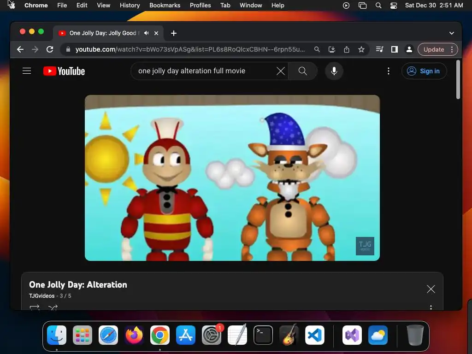The image size is (472, 354).
Task: Click Chrome Update button
Action: click(x=434, y=49)
